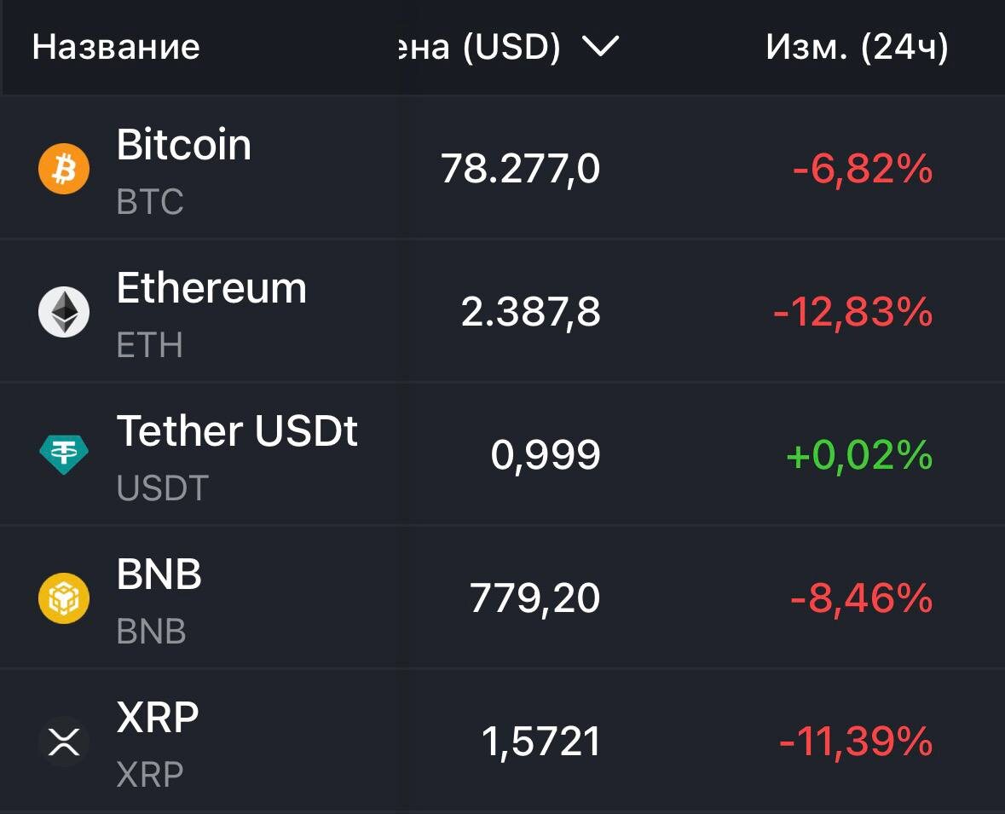
Task: Sort by the price (USD) column header text
Action: [x=480, y=48]
